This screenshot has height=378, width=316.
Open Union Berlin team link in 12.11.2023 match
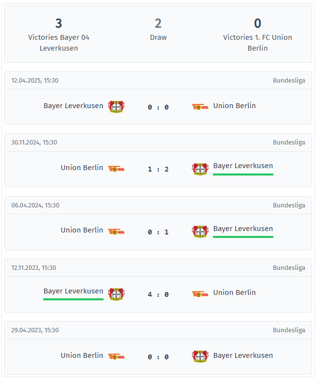coord(235,292)
